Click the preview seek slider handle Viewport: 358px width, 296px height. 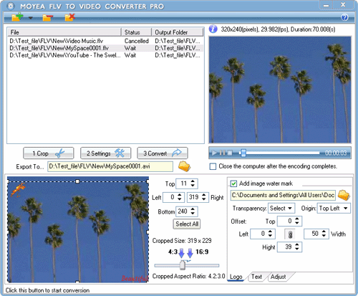pyautogui.click(x=243, y=153)
